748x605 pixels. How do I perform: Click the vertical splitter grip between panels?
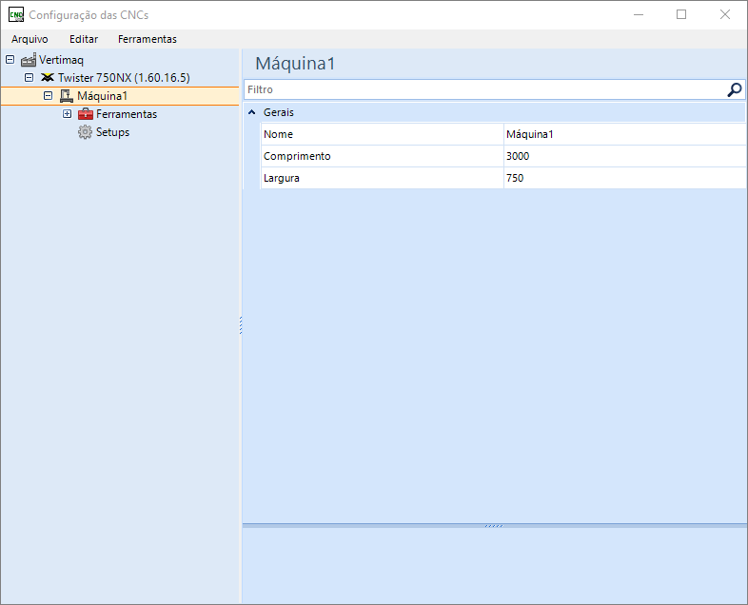pyautogui.click(x=241, y=325)
